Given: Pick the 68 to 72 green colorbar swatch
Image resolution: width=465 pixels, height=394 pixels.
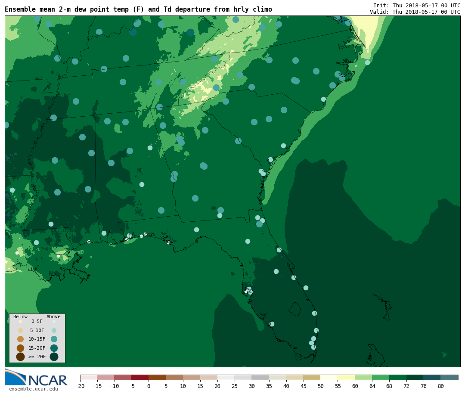Looking at the screenshot, I should [x=398, y=377].
